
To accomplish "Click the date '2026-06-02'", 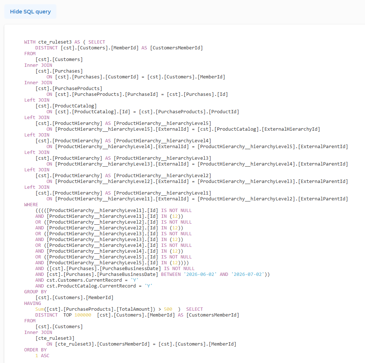I will coord(200,274).
